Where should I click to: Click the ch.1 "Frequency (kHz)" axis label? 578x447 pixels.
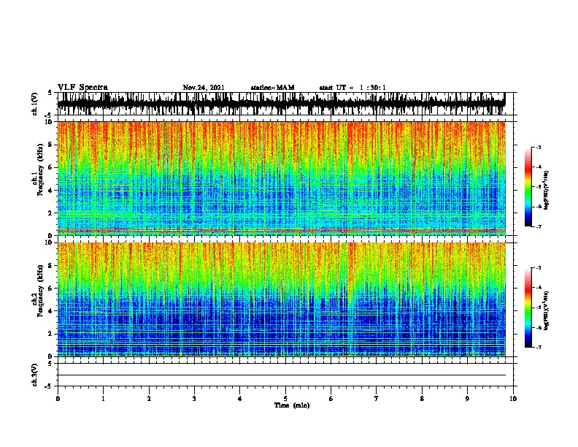(x=41, y=170)
